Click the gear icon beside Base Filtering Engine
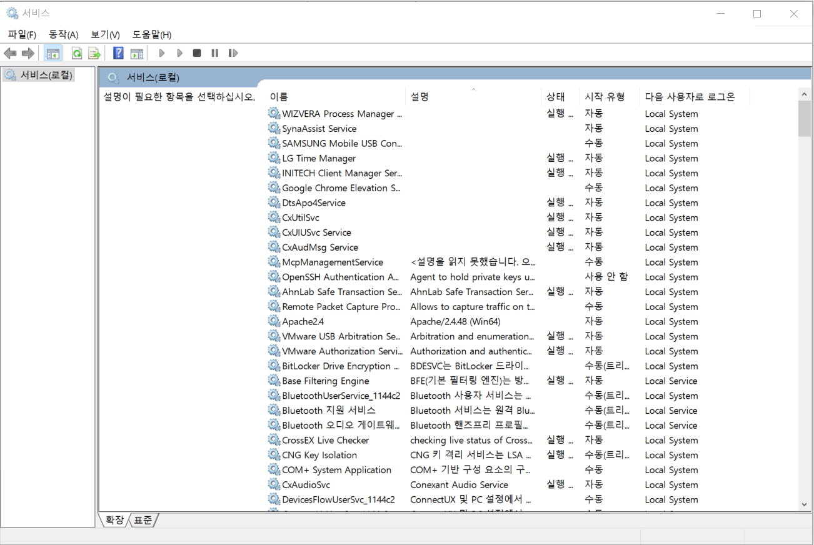This screenshot has width=814, height=545. click(274, 381)
